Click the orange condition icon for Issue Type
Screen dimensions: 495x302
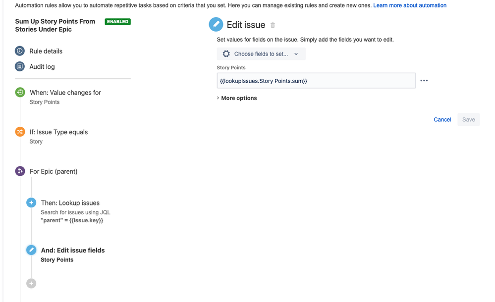[x=20, y=132]
